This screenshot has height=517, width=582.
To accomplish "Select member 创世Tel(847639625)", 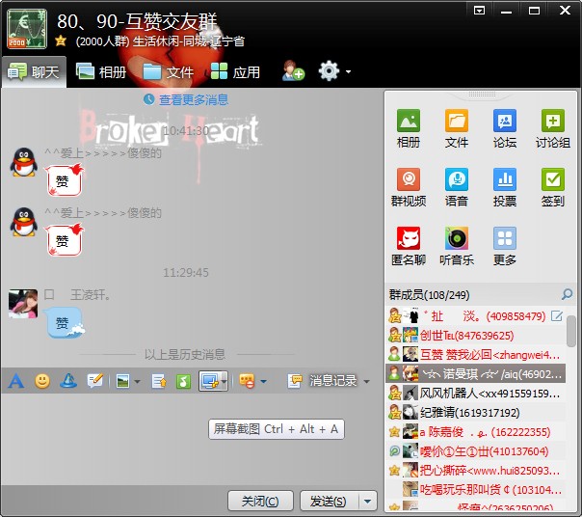I will [476, 336].
